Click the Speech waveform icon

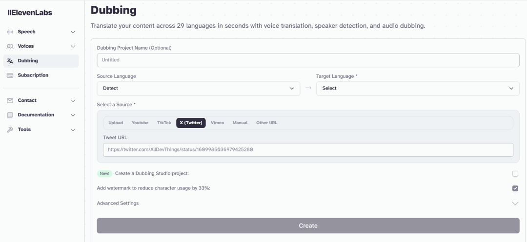(10, 32)
